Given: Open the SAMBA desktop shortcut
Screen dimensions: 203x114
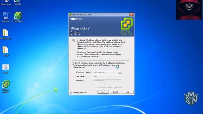Looking at the screenshot, I should click(x=18, y=3).
